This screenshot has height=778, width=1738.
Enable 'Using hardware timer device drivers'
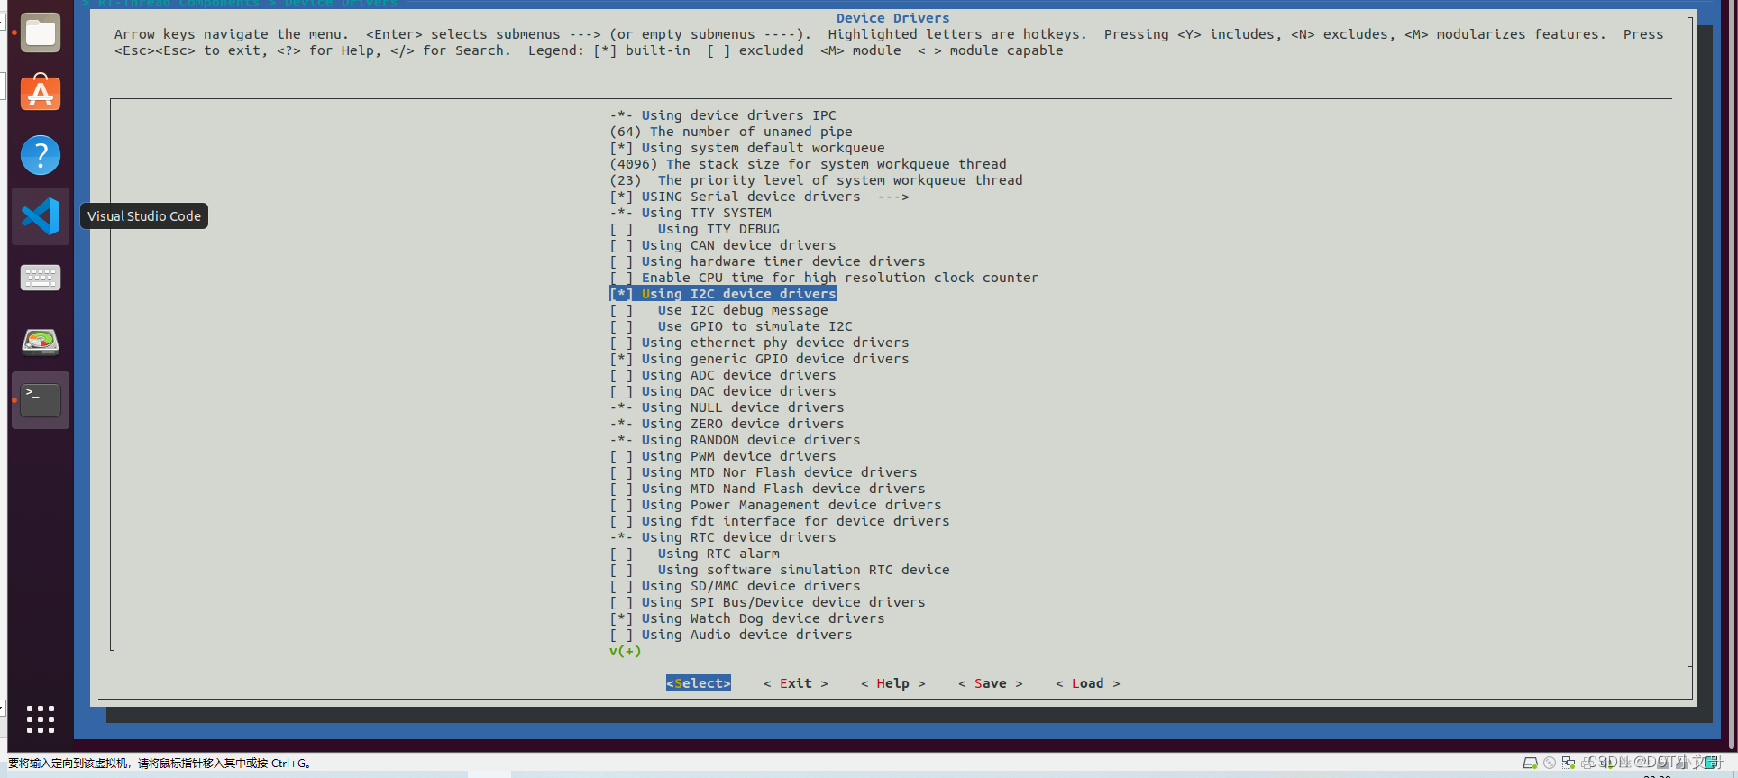[x=767, y=261]
